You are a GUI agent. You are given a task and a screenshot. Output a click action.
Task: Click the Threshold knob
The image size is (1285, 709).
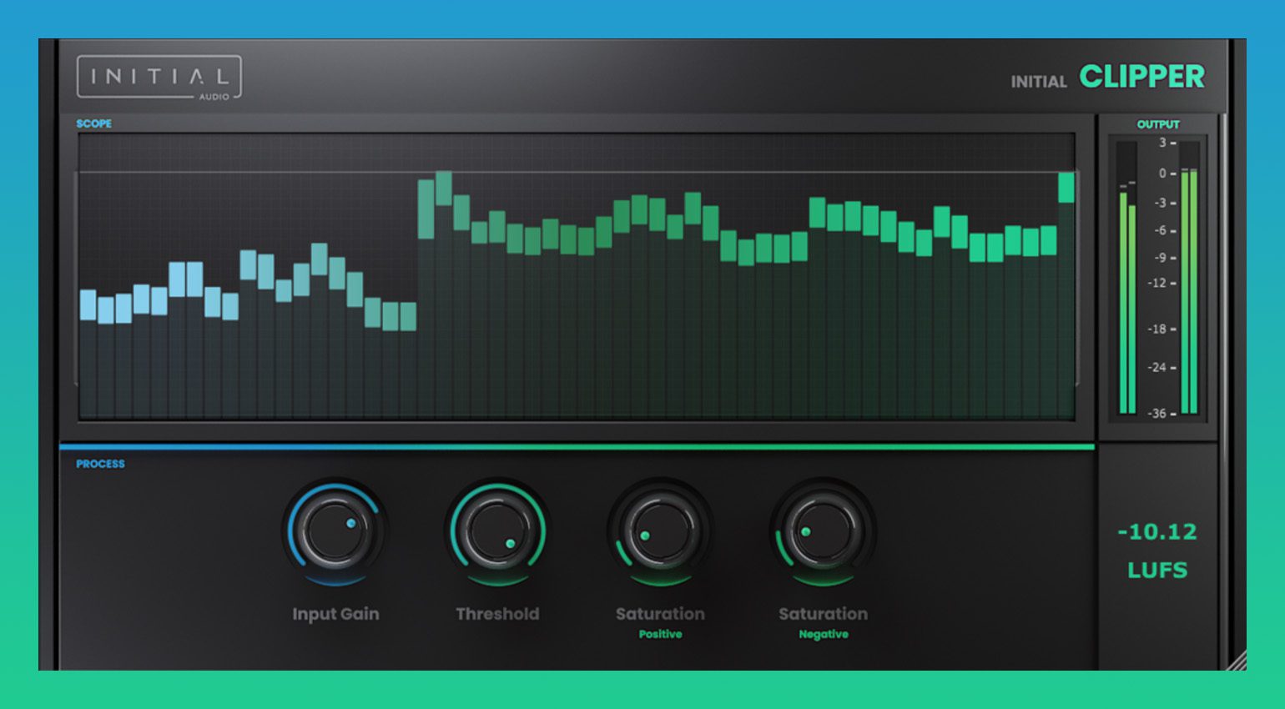(497, 532)
